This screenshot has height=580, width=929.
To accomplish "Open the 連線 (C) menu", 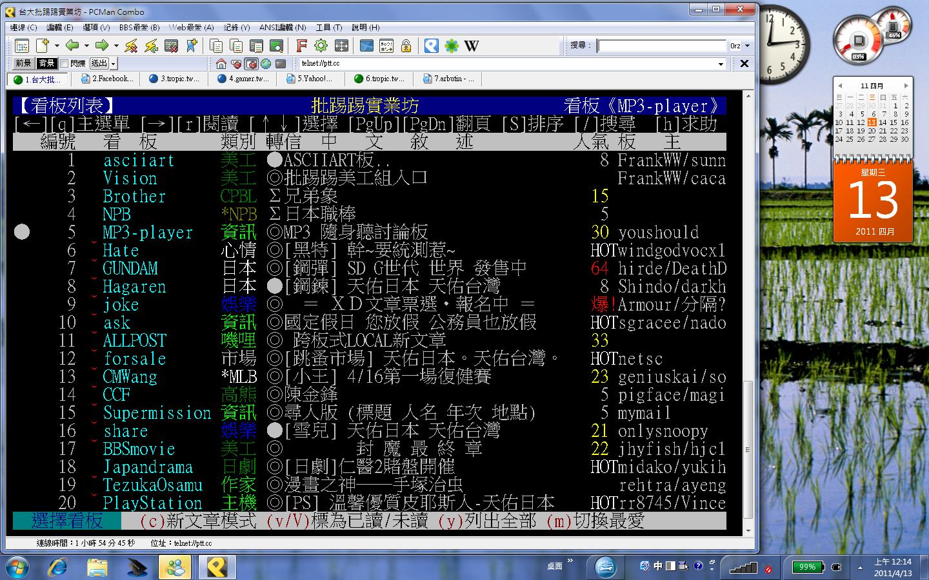I will tap(23, 28).
